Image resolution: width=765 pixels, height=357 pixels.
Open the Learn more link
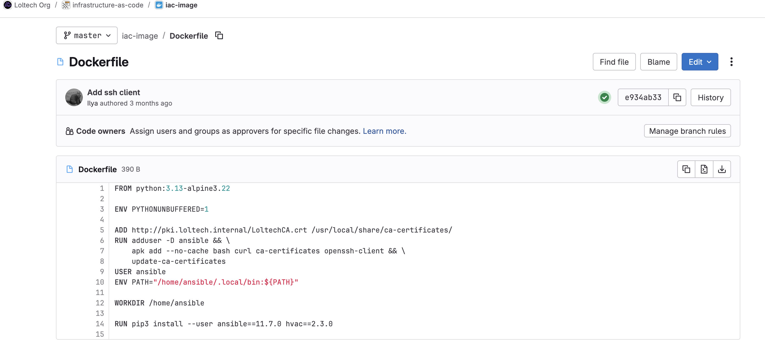pos(384,131)
